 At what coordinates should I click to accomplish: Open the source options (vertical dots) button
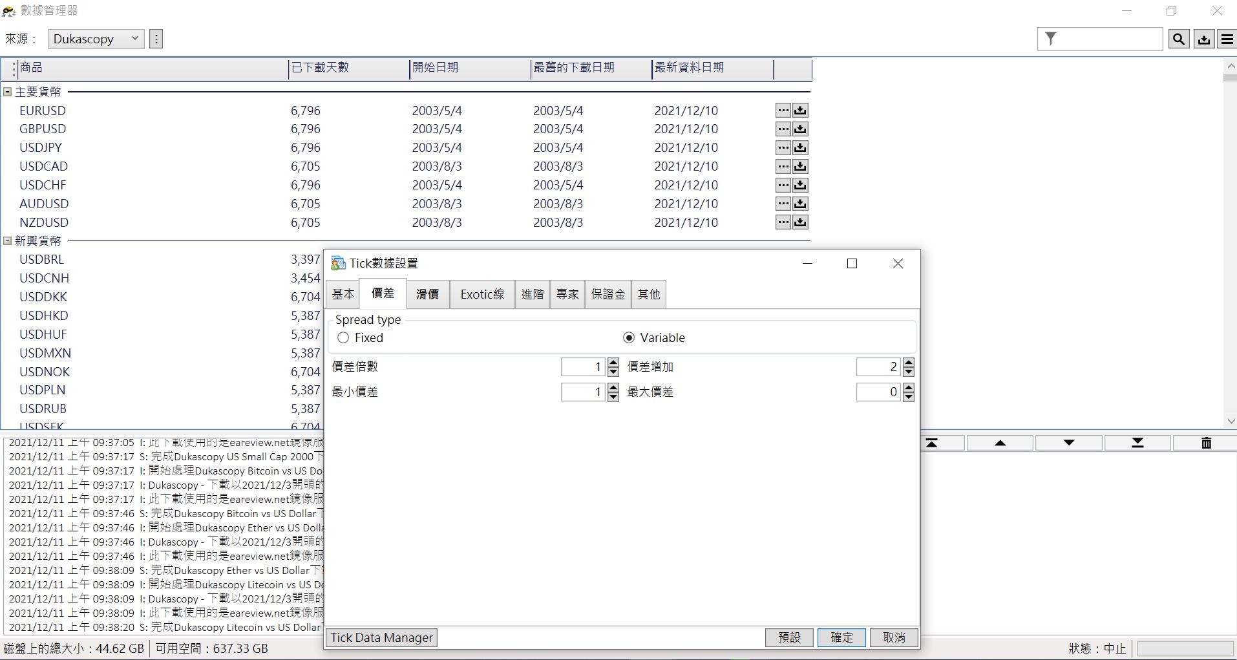tap(156, 39)
